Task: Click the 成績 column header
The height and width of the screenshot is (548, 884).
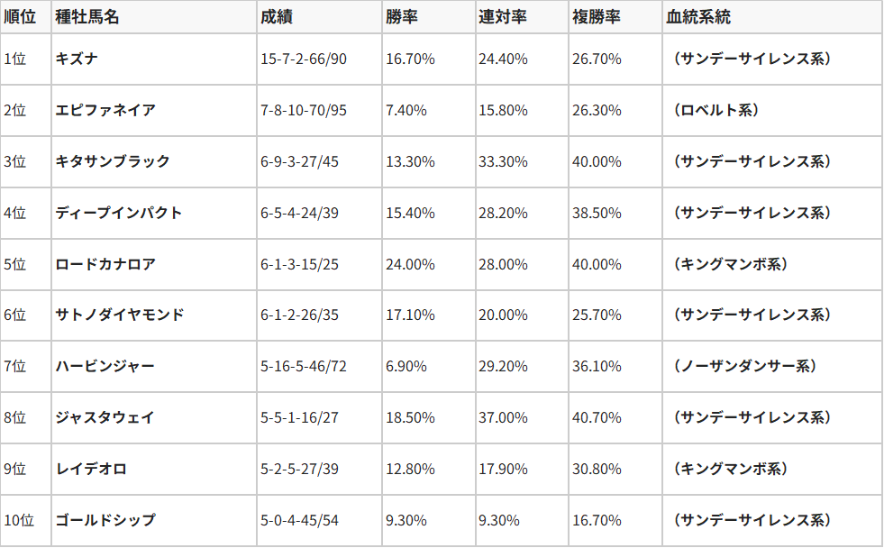Action: click(x=277, y=17)
